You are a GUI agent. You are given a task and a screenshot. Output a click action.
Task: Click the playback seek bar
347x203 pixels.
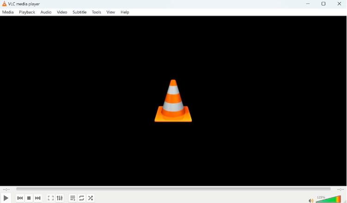tap(173, 189)
